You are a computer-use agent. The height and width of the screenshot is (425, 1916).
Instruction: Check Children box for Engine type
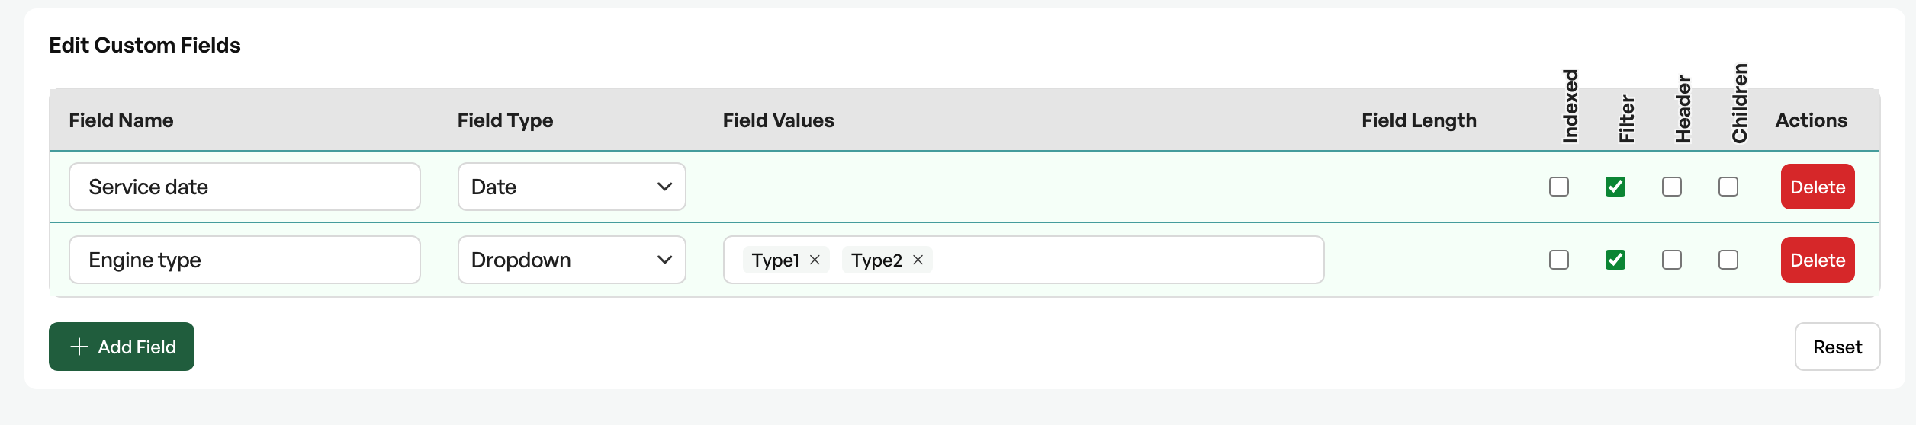pos(1728,260)
